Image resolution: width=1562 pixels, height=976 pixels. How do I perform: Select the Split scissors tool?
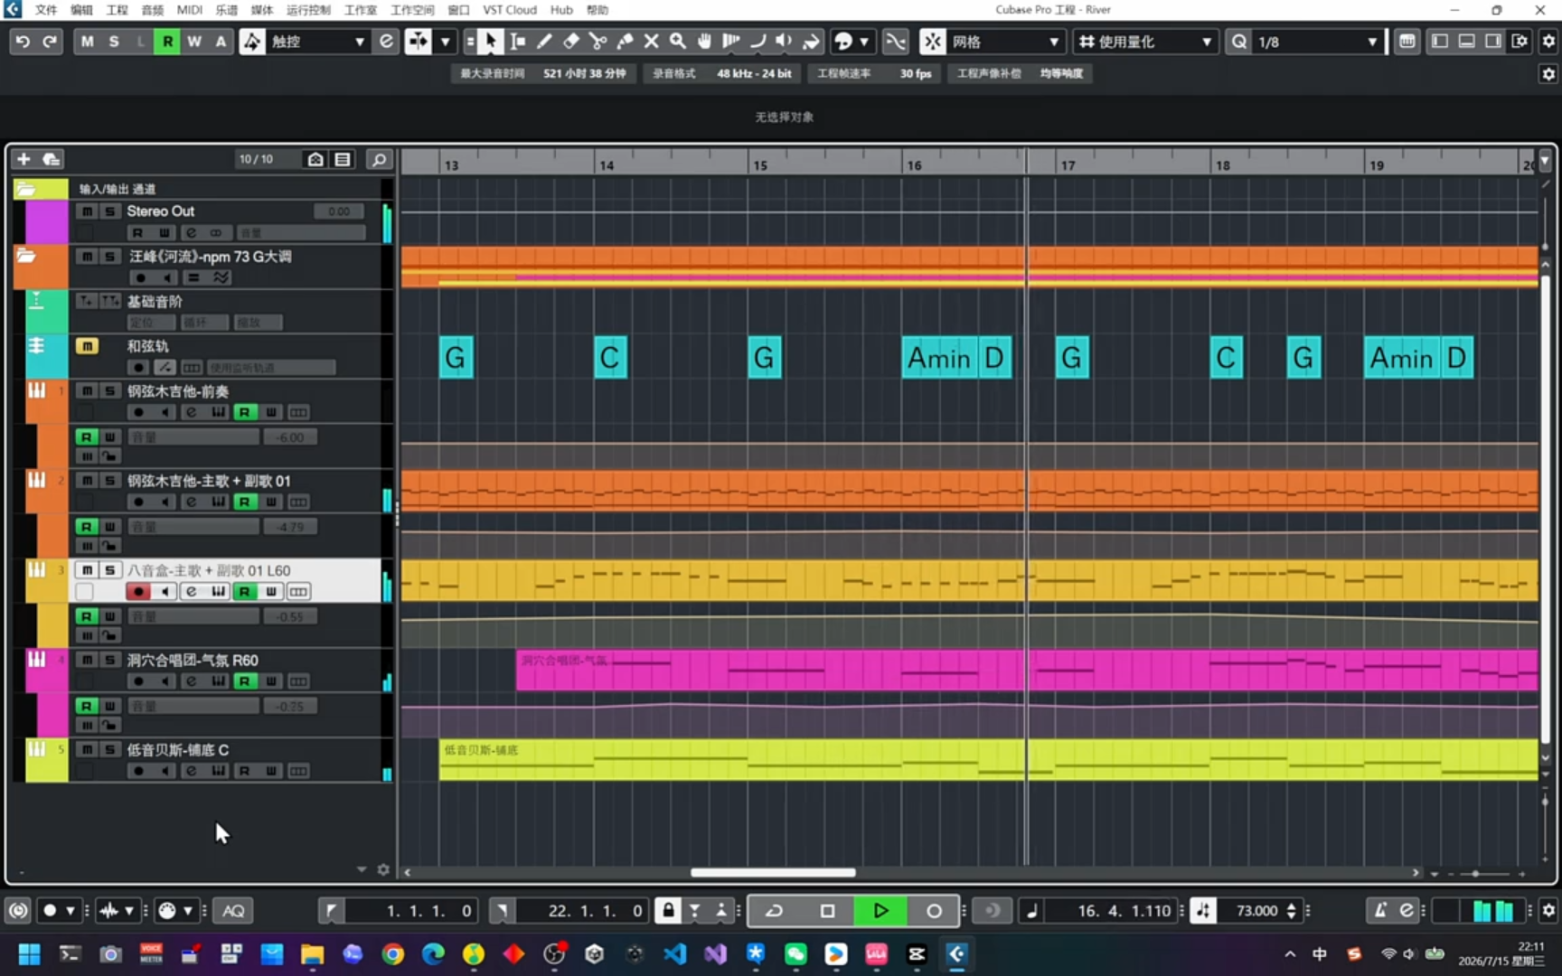pos(598,42)
